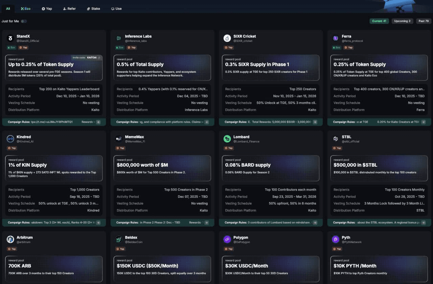Click "1% of KIN Supply" heading
The image size is (433, 284).
pos(27,165)
